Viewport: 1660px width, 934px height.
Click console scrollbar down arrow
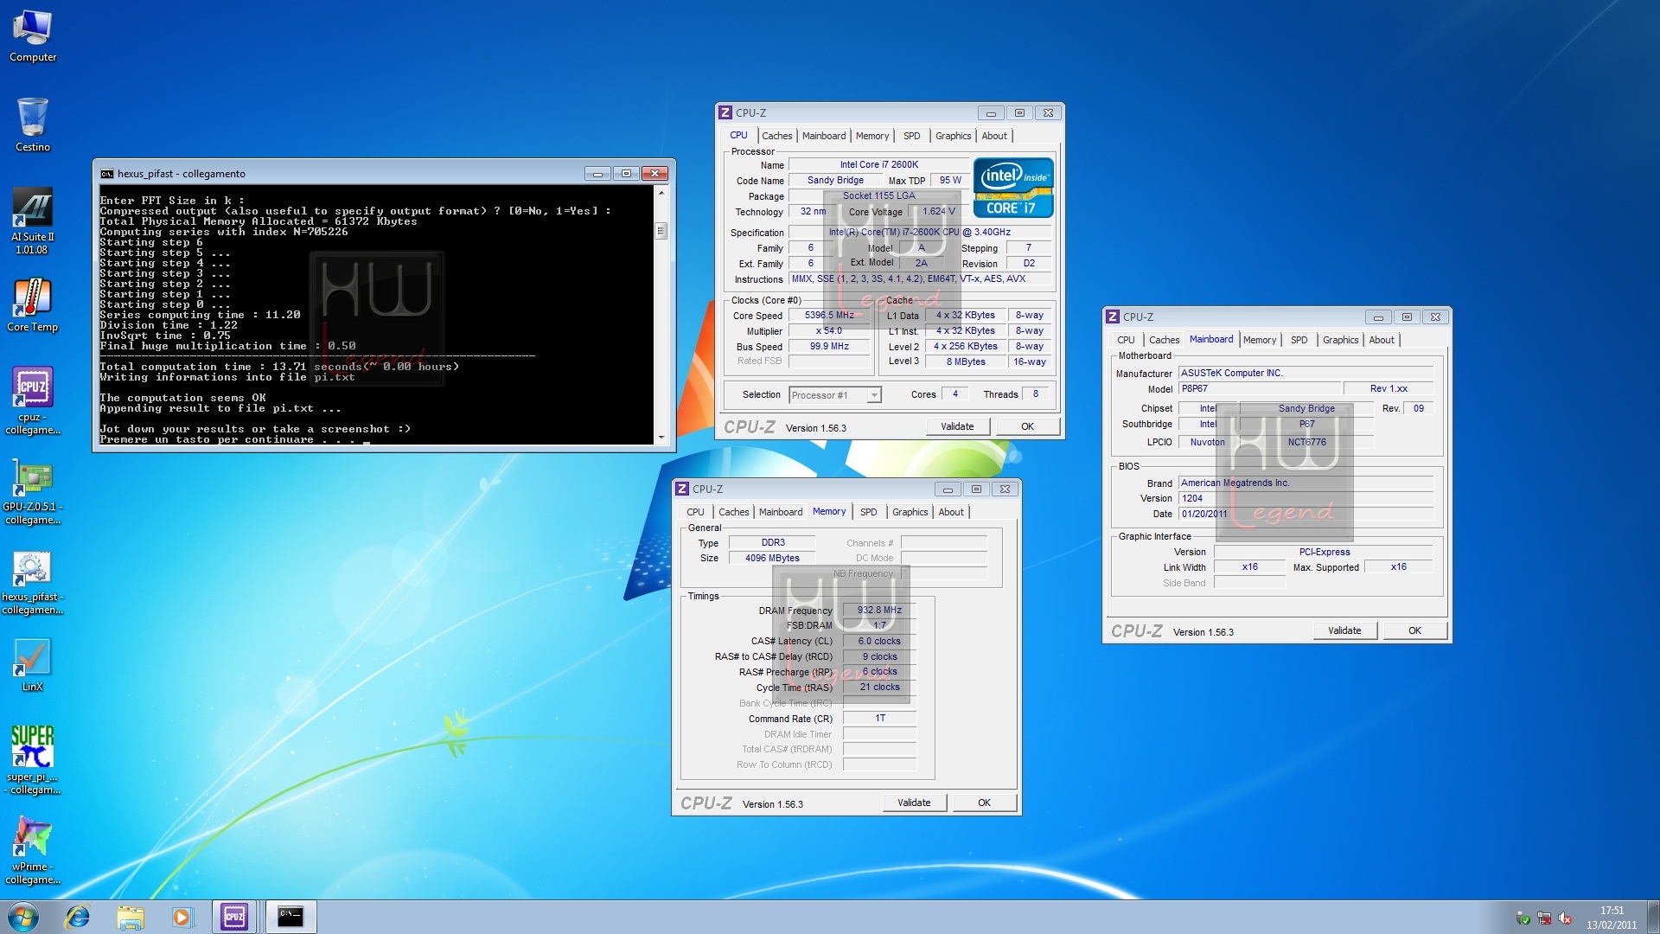661,438
